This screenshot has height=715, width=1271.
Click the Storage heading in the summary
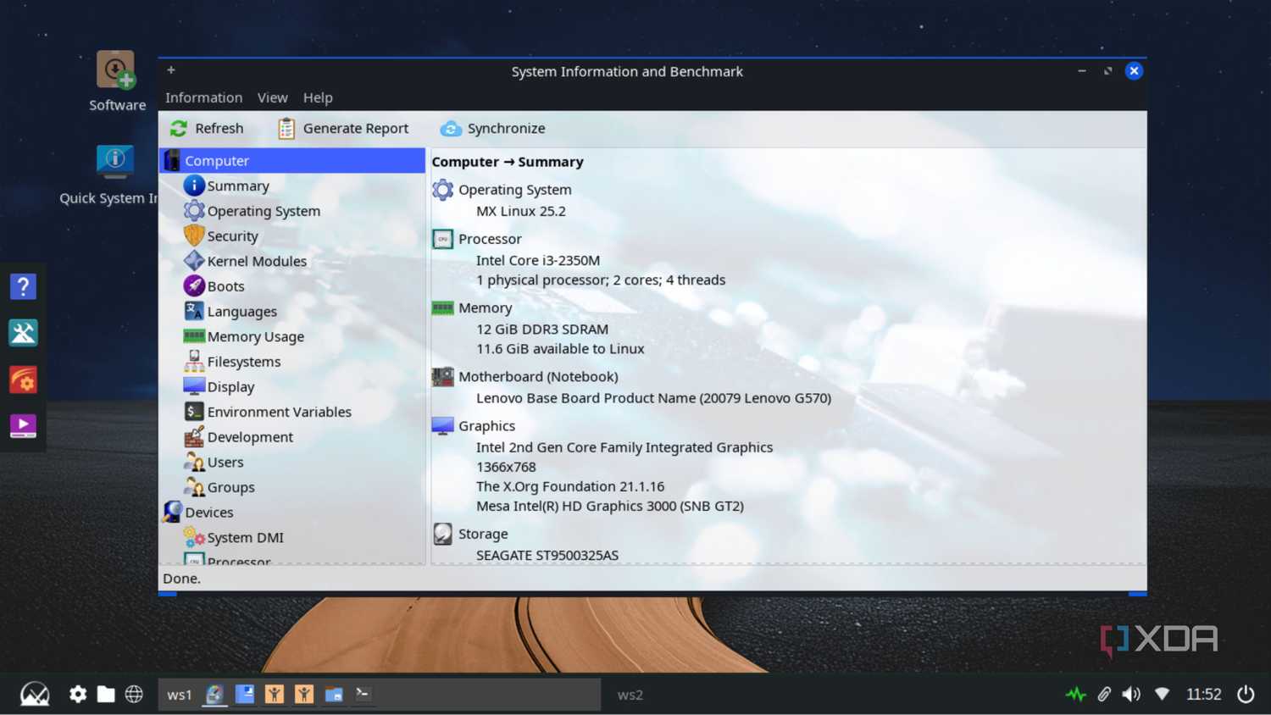point(483,535)
